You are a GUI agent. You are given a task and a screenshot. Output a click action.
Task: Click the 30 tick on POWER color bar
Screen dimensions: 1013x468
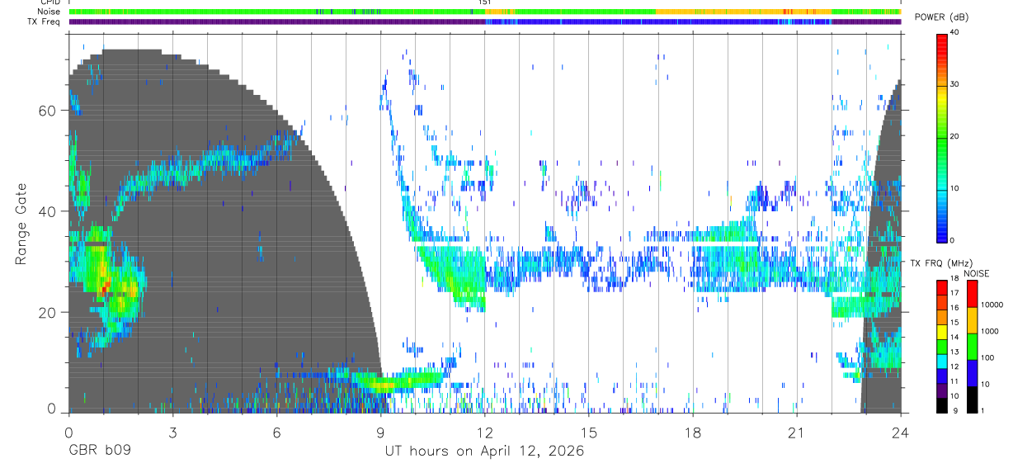(954, 85)
